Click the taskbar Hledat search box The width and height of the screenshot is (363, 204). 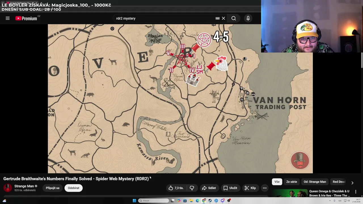point(153,201)
